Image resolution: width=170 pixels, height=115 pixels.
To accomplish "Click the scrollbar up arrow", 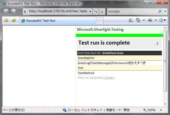I will coord(165,28).
